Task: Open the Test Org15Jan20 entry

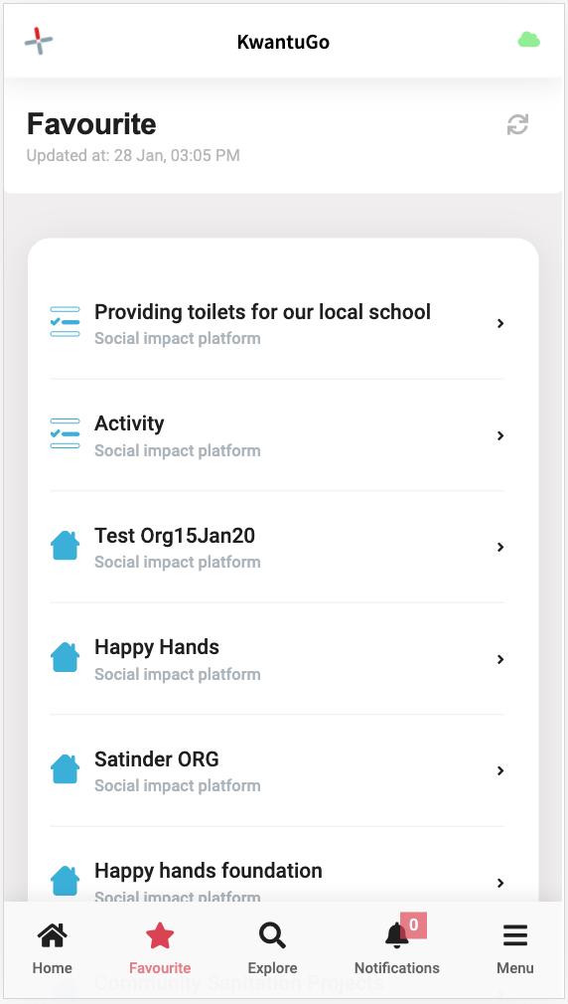Action: click(277, 547)
